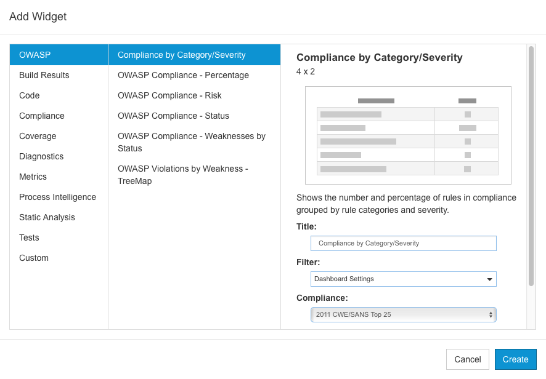Select the Diagnostics category
Viewport: 546px width, 379px height.
tap(59, 156)
